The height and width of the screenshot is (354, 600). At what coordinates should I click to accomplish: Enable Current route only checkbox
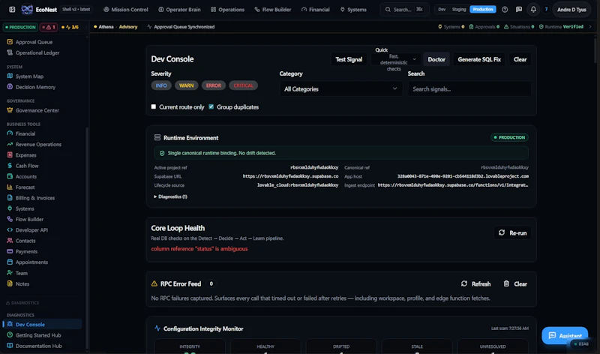click(x=154, y=106)
